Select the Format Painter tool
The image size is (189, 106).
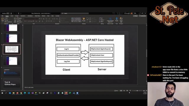click(8, 22)
